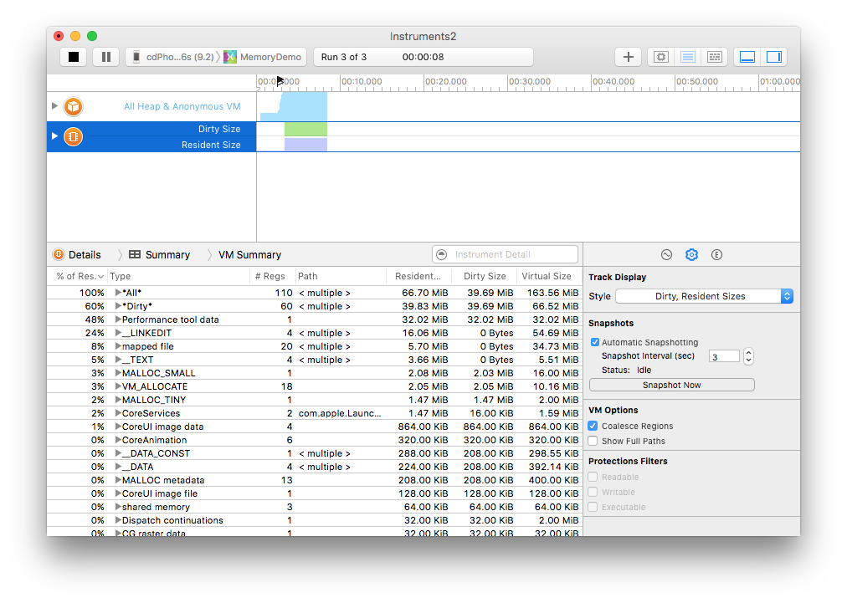Screen dimensions: 847x603
Task: Toggle the right inspector pane visibility
Action: click(x=773, y=57)
